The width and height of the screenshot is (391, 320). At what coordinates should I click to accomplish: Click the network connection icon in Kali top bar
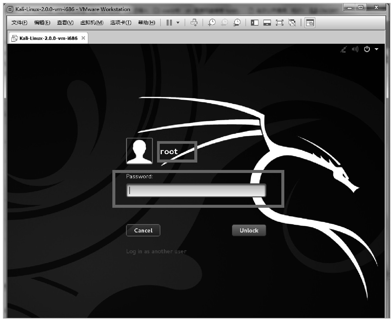(x=344, y=49)
